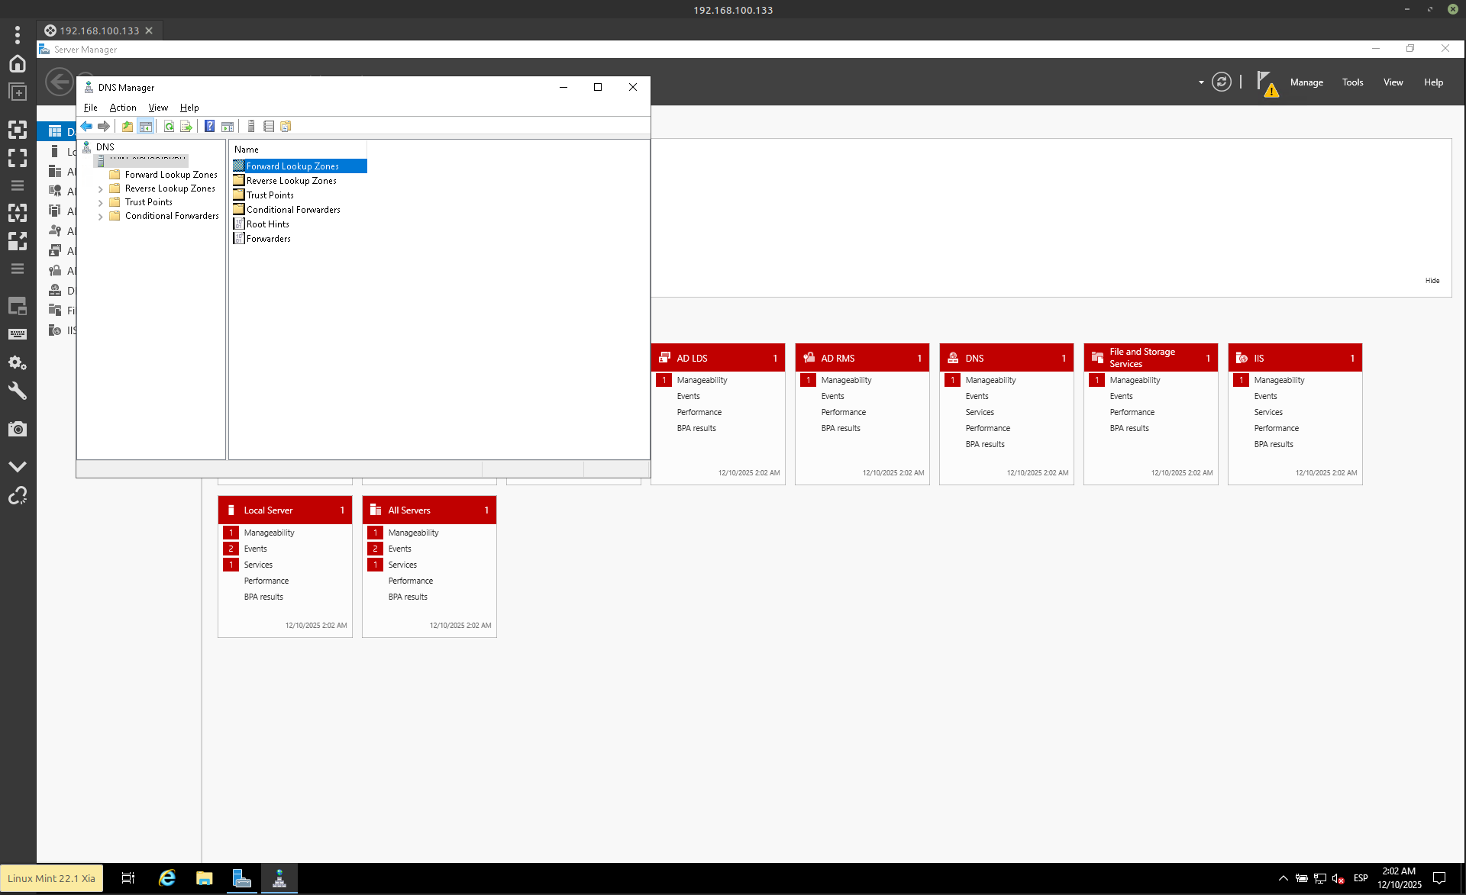This screenshot has height=895, width=1466.
Task: Click the Hide link in welcome panel
Action: click(x=1432, y=281)
